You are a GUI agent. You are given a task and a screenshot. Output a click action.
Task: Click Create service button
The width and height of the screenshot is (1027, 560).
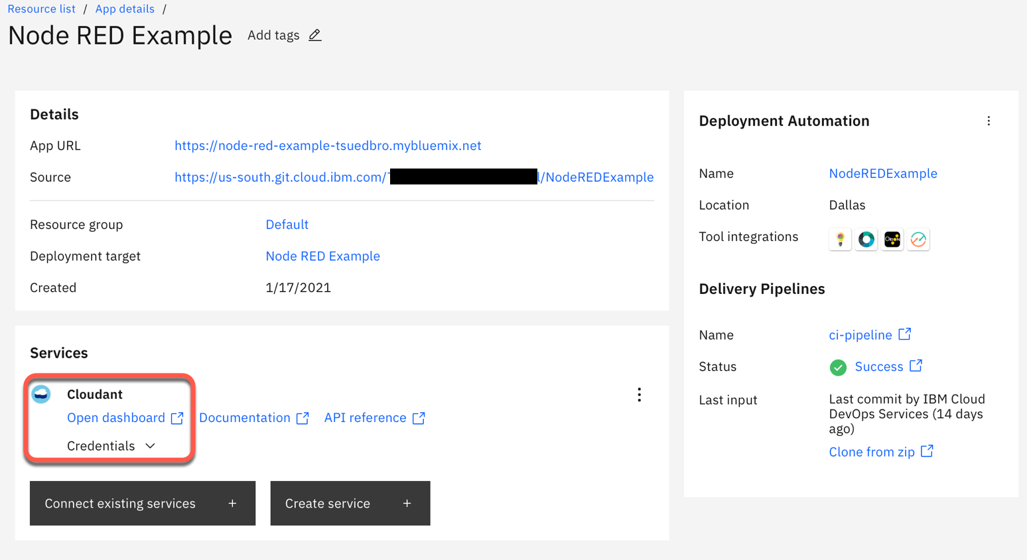click(350, 503)
